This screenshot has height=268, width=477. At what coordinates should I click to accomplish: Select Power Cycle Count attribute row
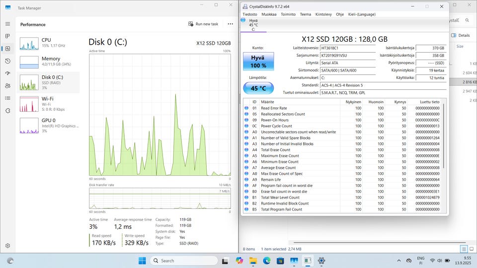342,126
